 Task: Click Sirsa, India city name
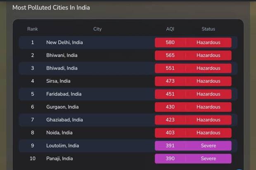pos(58,81)
